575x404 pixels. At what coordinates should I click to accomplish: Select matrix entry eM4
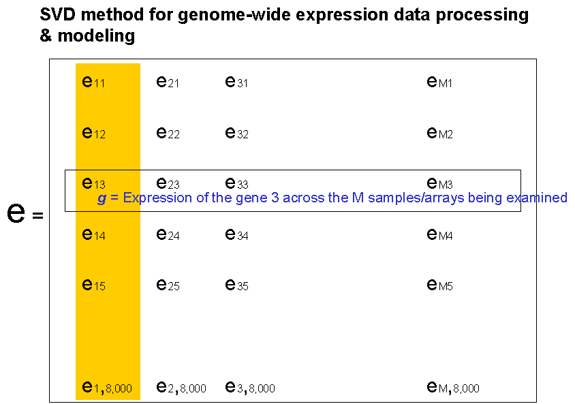pos(439,235)
